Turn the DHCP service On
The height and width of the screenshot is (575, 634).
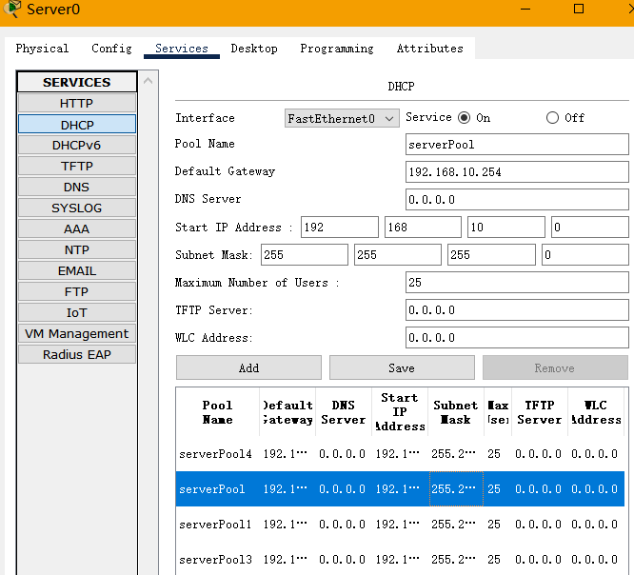[465, 118]
